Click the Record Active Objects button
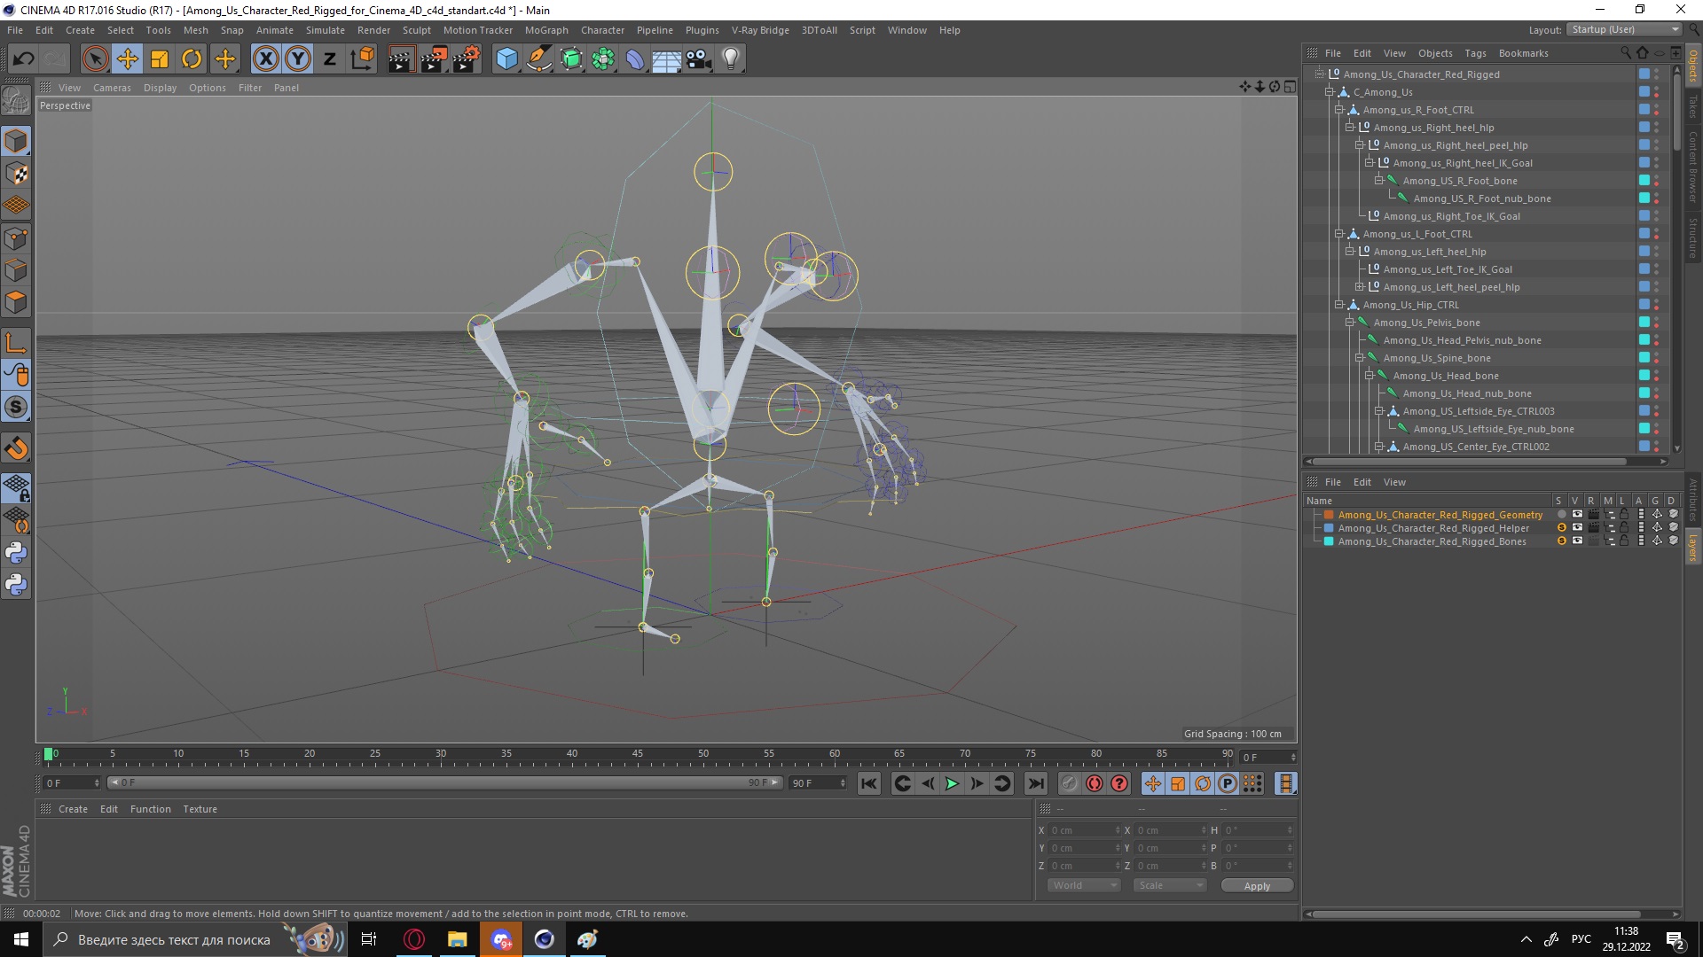This screenshot has width=1703, height=957. point(1070,783)
